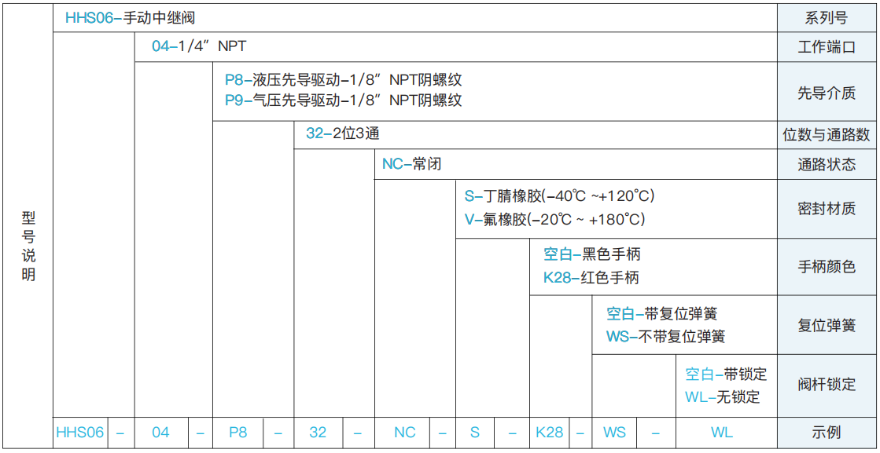Click the 先导介质 label cell
This screenshot has height=453, width=880.
point(827,93)
